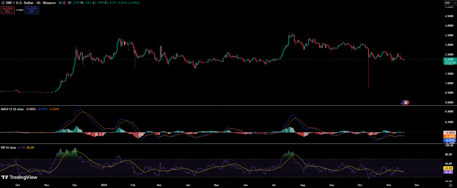Click the Dec label on time axis
The width and height of the screenshot is (457, 188).
(417, 185)
